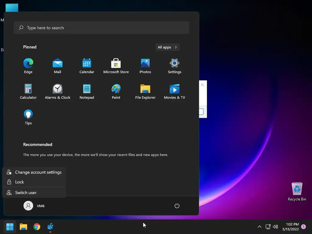Open Settings from pinned apps
The height and width of the screenshot is (234, 312).
(175, 66)
